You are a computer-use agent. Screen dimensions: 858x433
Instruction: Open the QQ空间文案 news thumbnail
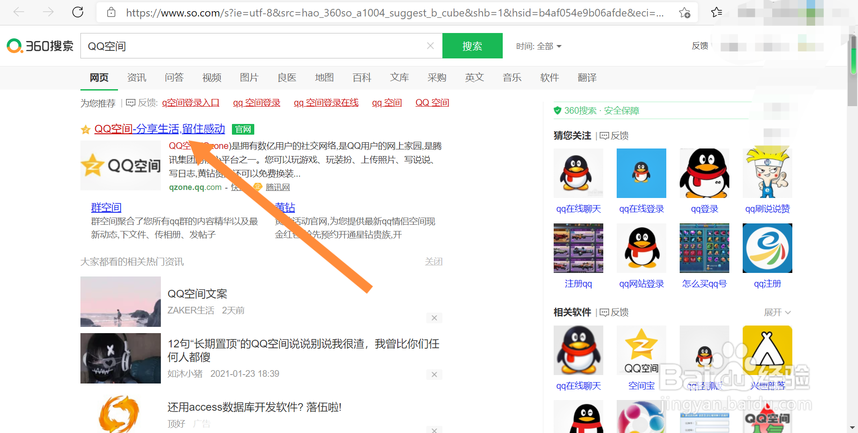pyautogui.click(x=121, y=301)
